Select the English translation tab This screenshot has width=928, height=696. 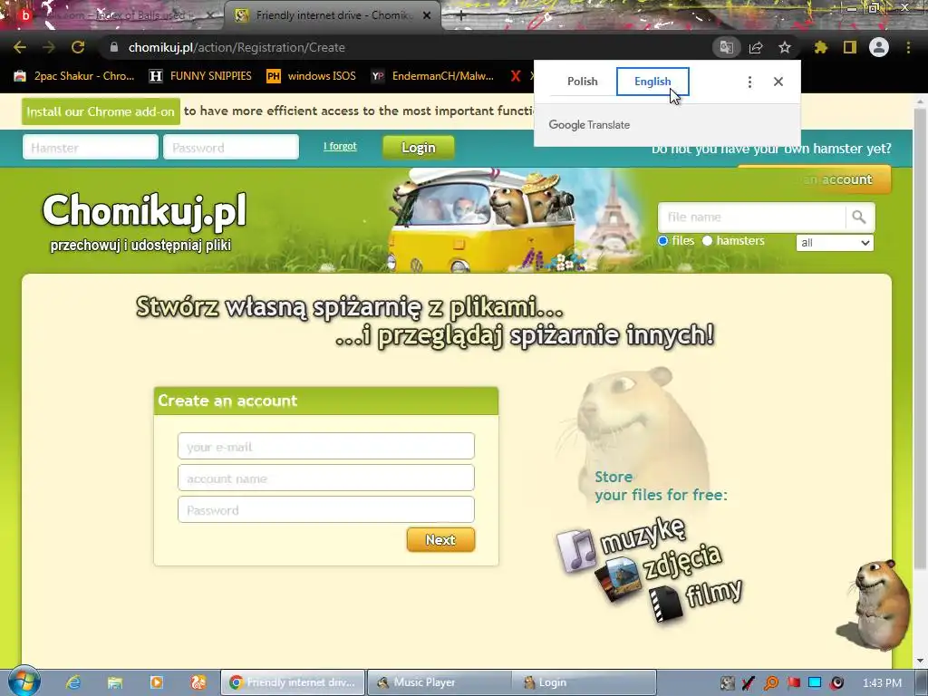coord(652,82)
